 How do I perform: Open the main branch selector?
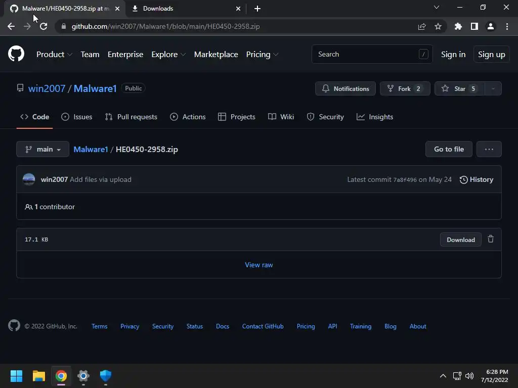pyautogui.click(x=42, y=149)
